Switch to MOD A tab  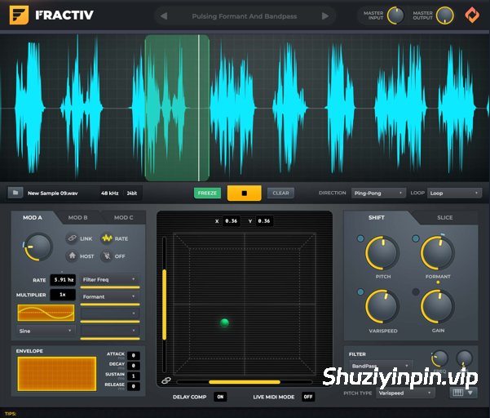click(x=32, y=217)
